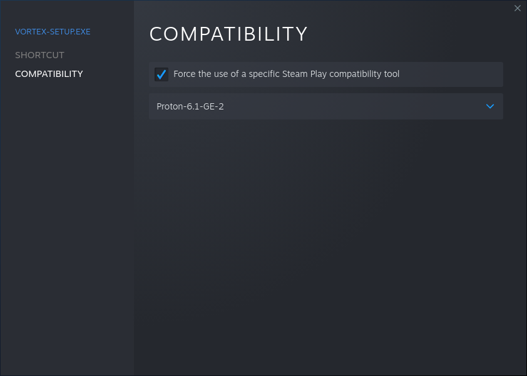527x376 pixels.
Task: Select the Compatibility tab in sidebar
Action: coord(49,74)
